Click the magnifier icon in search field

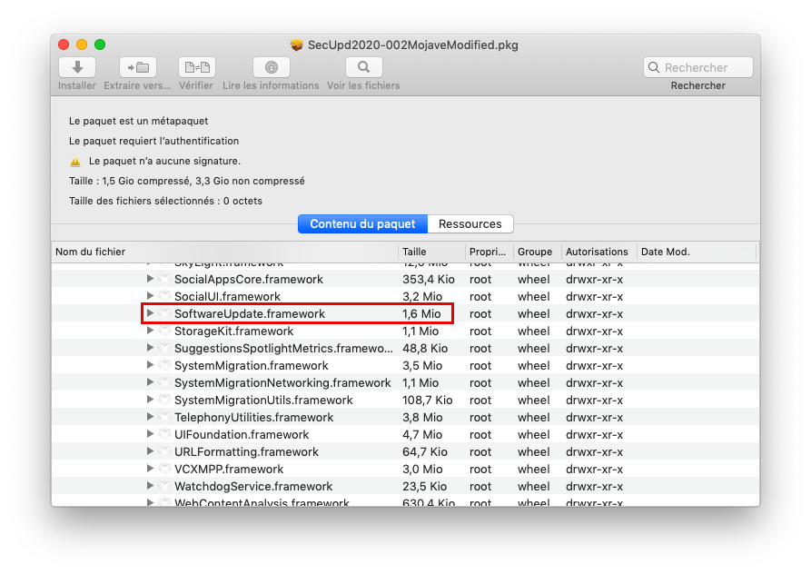tap(654, 68)
